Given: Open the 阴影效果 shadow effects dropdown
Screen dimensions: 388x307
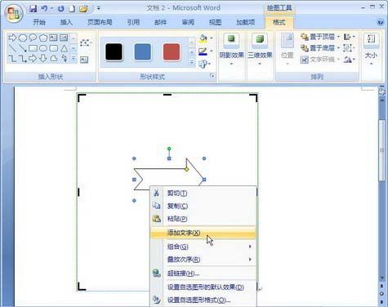Looking at the screenshot, I should (231, 50).
